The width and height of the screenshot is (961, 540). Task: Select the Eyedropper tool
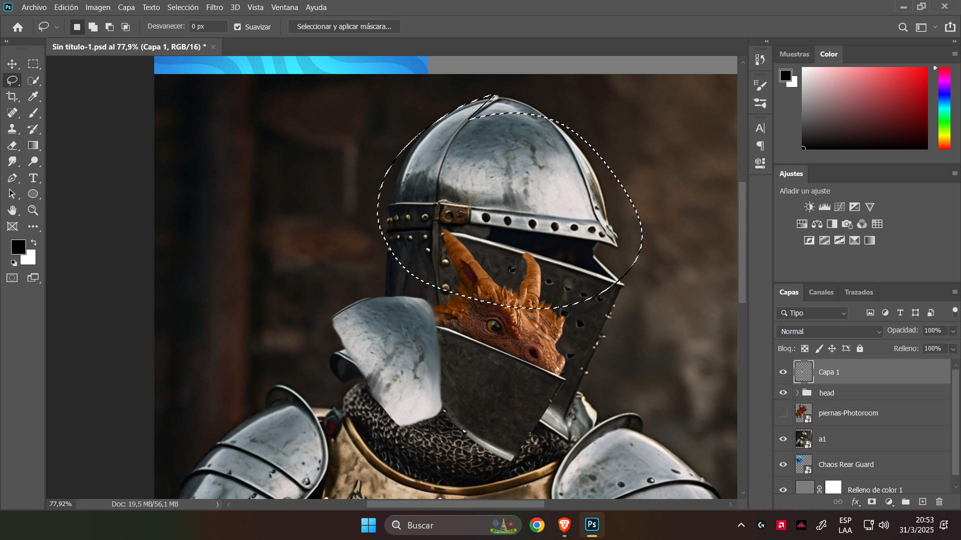coord(33,96)
